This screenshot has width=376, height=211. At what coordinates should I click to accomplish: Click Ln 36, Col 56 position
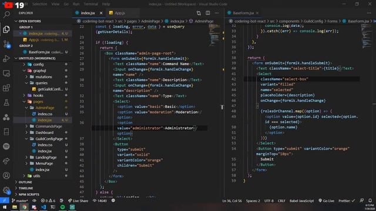[x=232, y=200]
